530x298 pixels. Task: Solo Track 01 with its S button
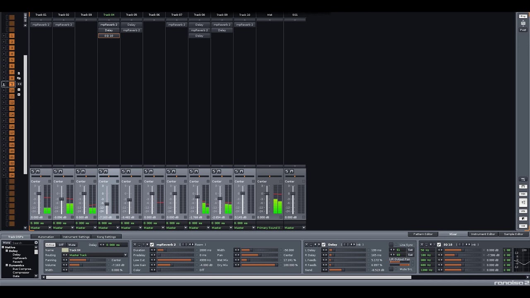[x=33, y=171]
